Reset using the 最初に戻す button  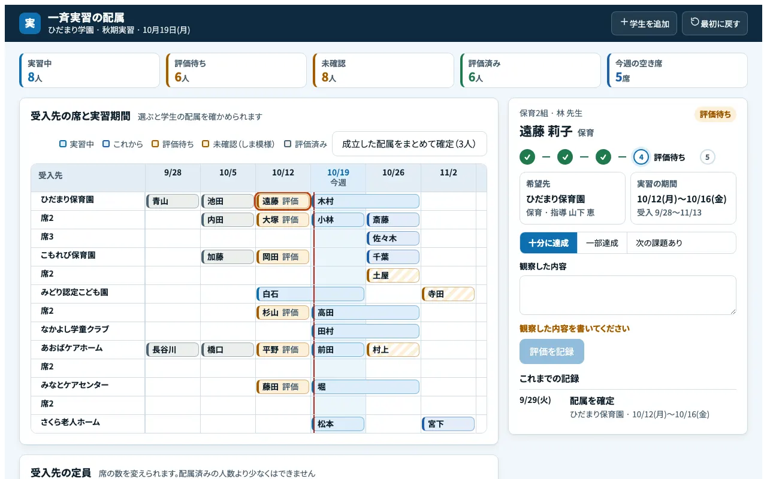(715, 23)
